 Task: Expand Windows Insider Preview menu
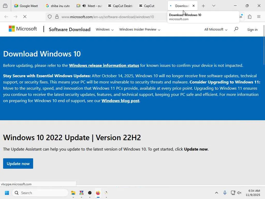(140, 30)
